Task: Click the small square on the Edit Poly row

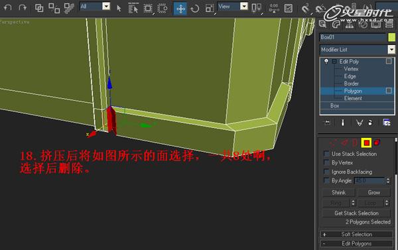Action: (389, 61)
